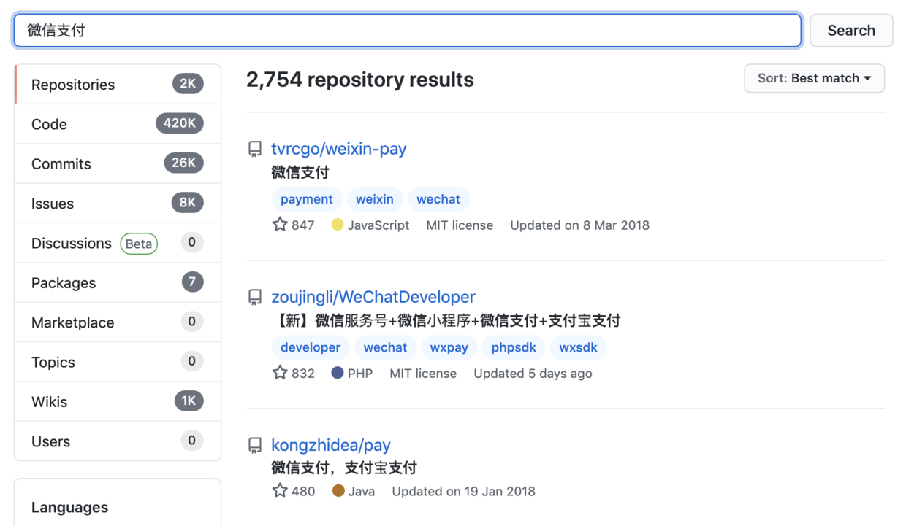Select the Discussions results filter
The width and height of the screenshot is (906, 526).
118,243
